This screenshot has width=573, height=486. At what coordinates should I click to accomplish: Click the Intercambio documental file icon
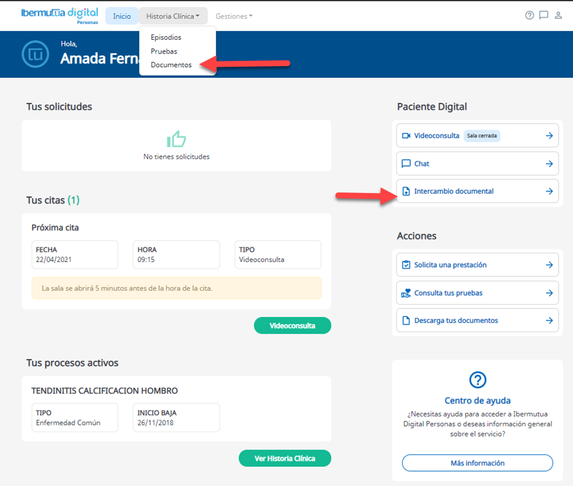[x=406, y=191]
